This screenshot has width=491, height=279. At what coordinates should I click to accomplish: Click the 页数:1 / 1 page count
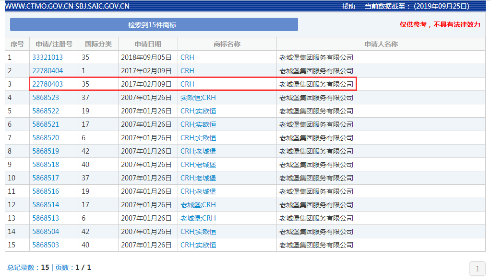pos(73,268)
